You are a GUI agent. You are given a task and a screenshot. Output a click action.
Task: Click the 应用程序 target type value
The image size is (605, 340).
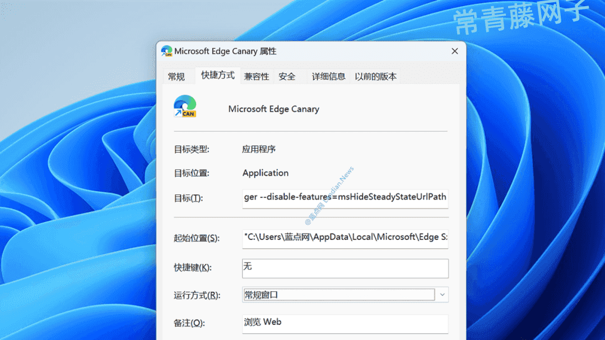pos(258,149)
